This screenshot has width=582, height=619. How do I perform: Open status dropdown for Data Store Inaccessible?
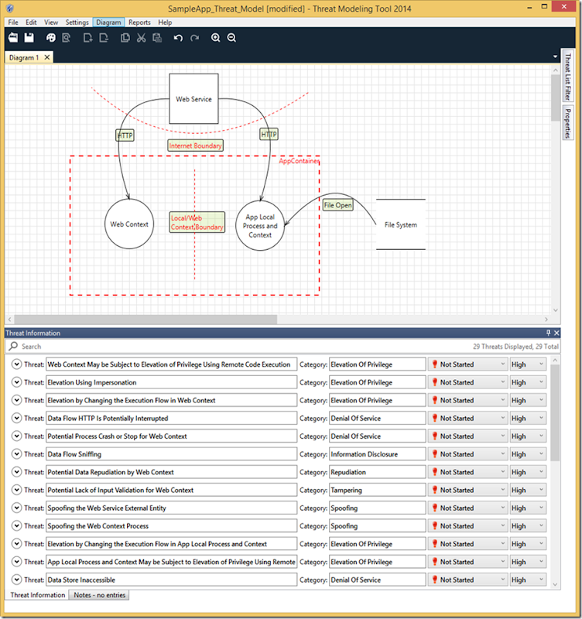coord(467,580)
